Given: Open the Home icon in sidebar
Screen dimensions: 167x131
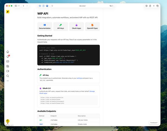Looking at the screenshot, I should click(x=8, y=52).
